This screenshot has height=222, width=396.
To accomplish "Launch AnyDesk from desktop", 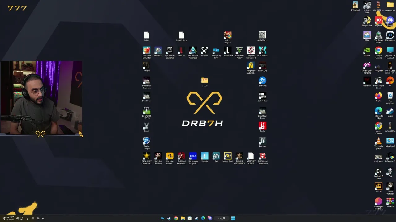I will 378,21.
